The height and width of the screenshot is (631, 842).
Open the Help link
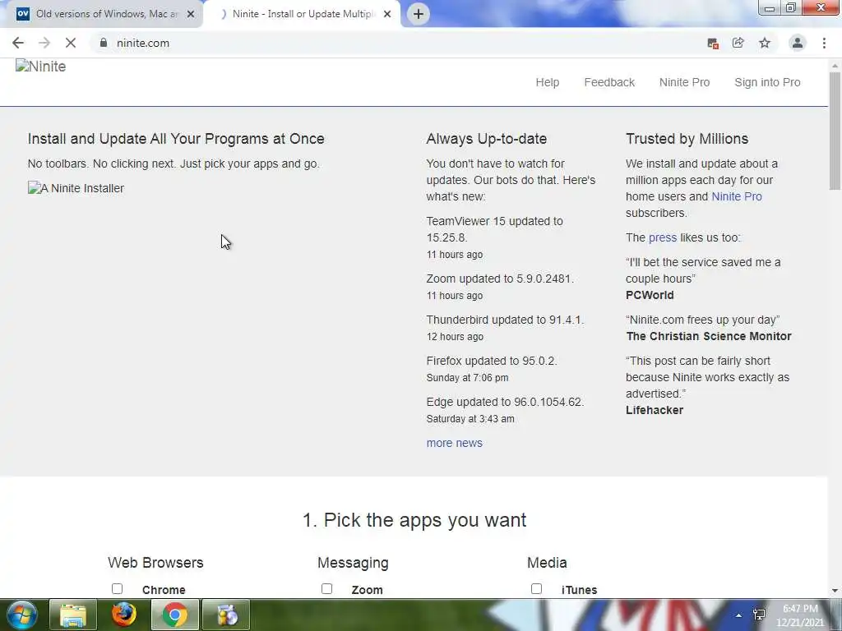click(x=547, y=82)
